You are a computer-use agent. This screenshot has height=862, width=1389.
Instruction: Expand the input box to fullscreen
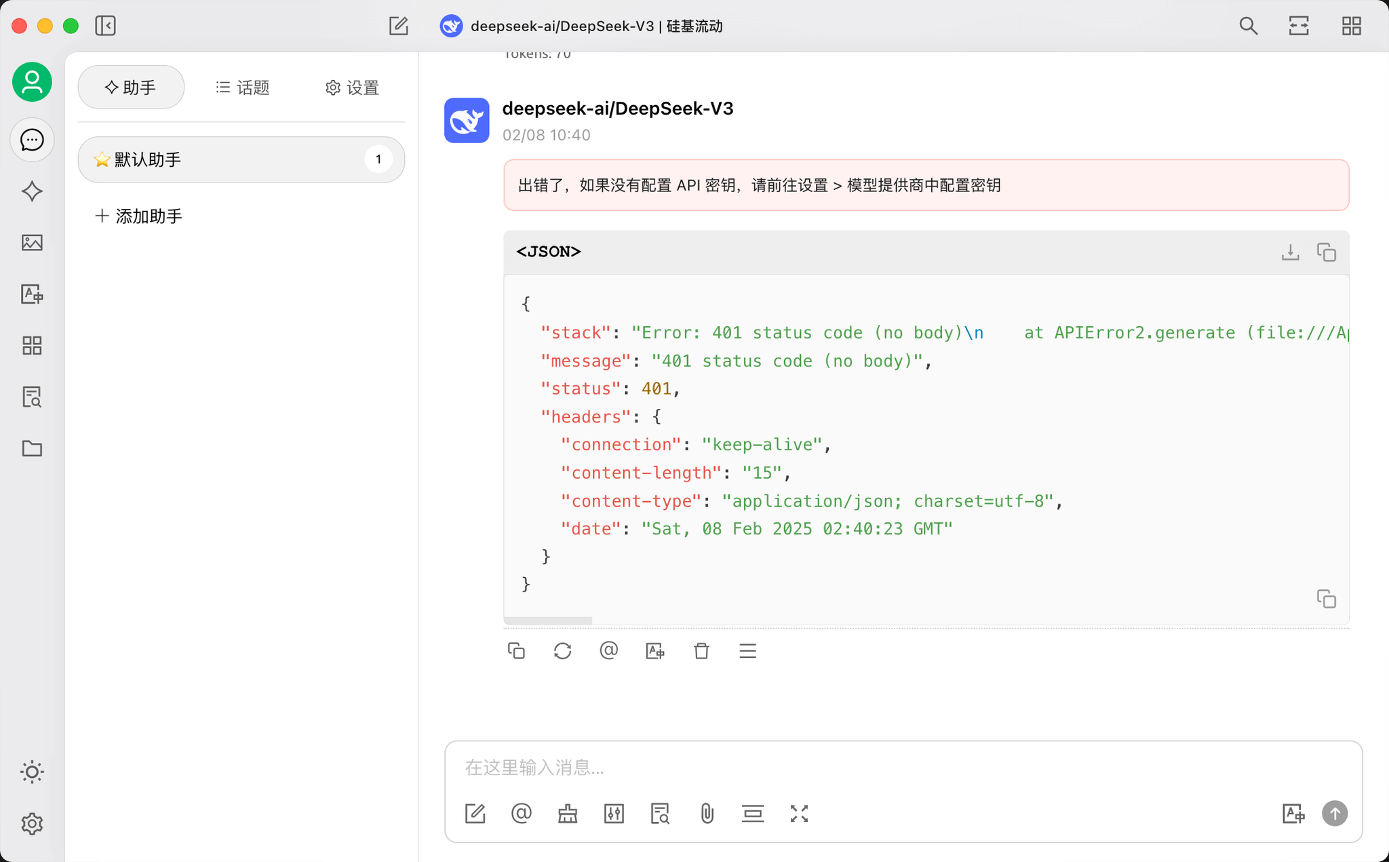[799, 813]
